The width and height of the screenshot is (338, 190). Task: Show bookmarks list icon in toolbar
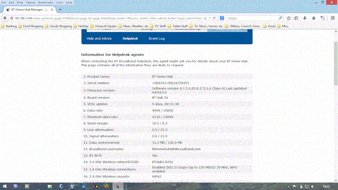(x=296, y=18)
